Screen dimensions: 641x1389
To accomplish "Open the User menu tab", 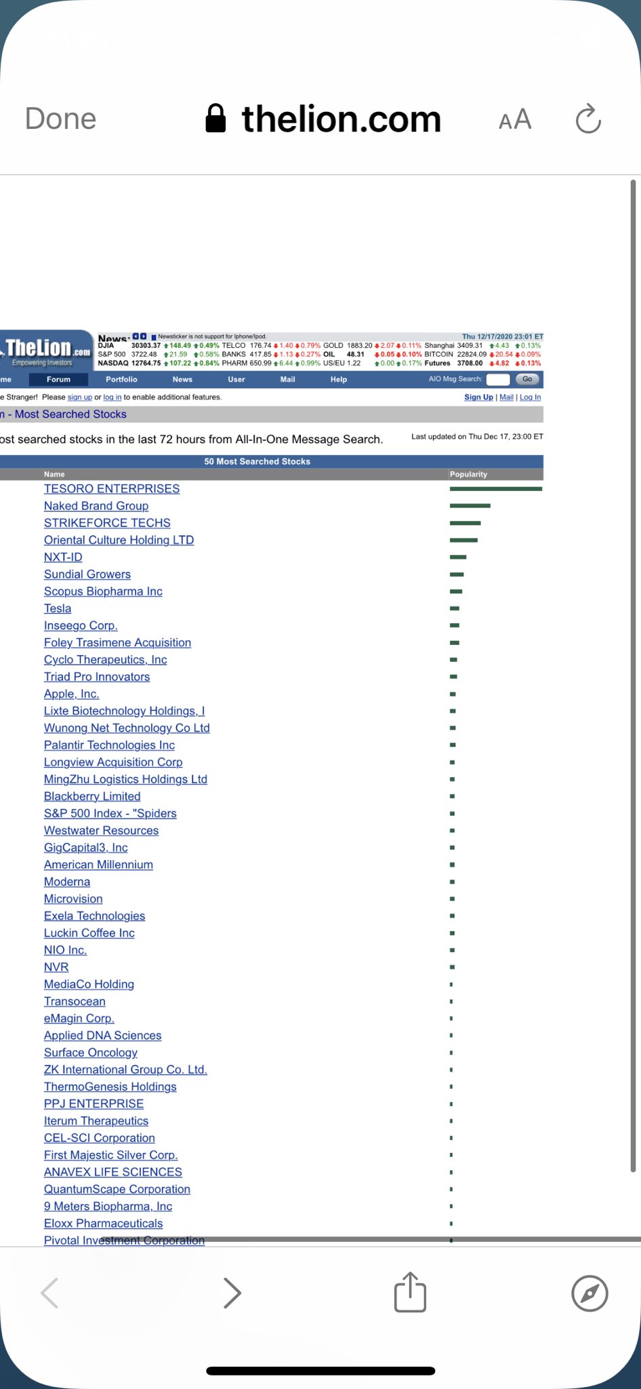I will [236, 379].
